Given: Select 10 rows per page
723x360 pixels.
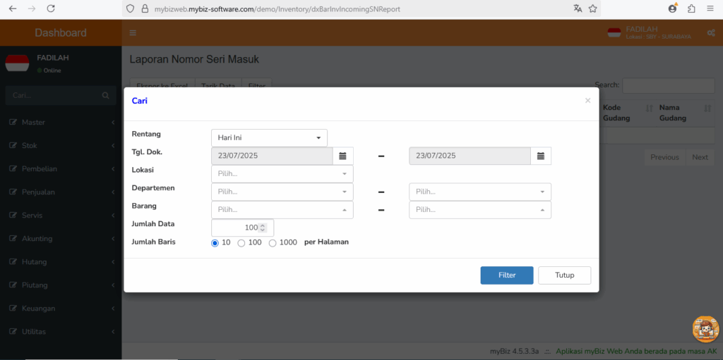Looking at the screenshot, I should (215, 243).
